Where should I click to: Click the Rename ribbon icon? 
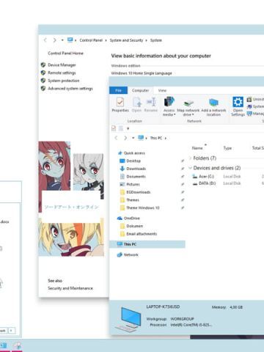tap(151, 102)
